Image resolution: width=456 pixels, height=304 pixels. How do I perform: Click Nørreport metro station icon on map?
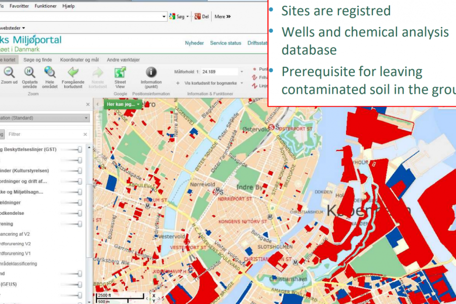point(218,191)
